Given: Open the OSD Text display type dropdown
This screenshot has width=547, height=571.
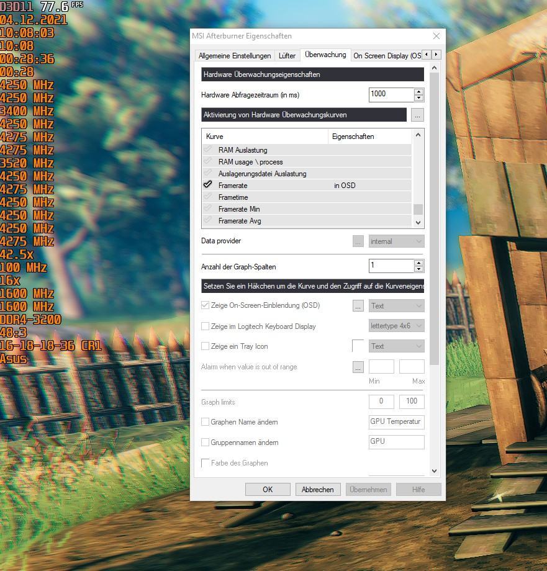Looking at the screenshot, I should (396, 306).
